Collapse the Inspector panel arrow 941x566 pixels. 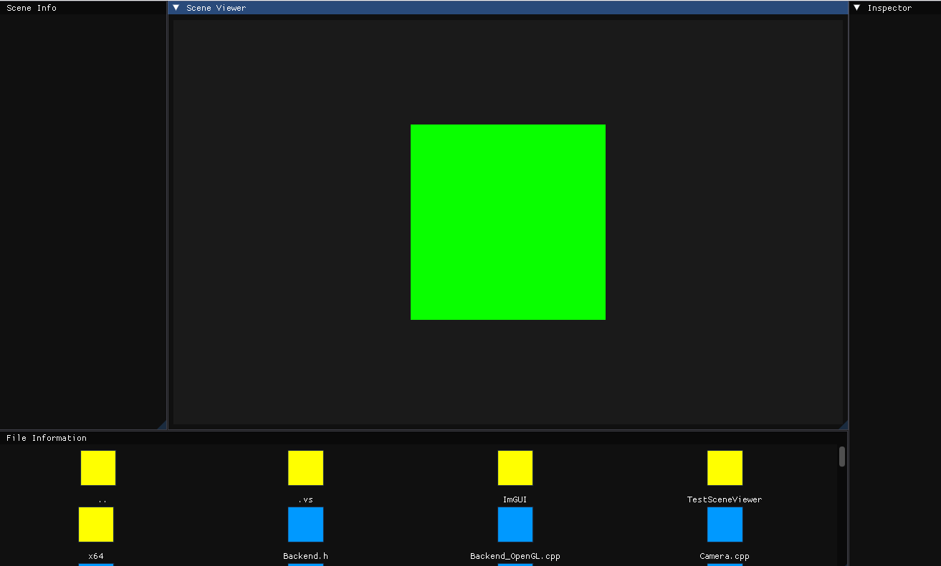tap(857, 8)
